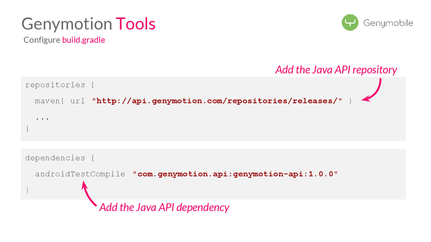The height and width of the screenshot is (242, 431).
Task: Click the closing brace of repositories block
Action: pos(28,129)
